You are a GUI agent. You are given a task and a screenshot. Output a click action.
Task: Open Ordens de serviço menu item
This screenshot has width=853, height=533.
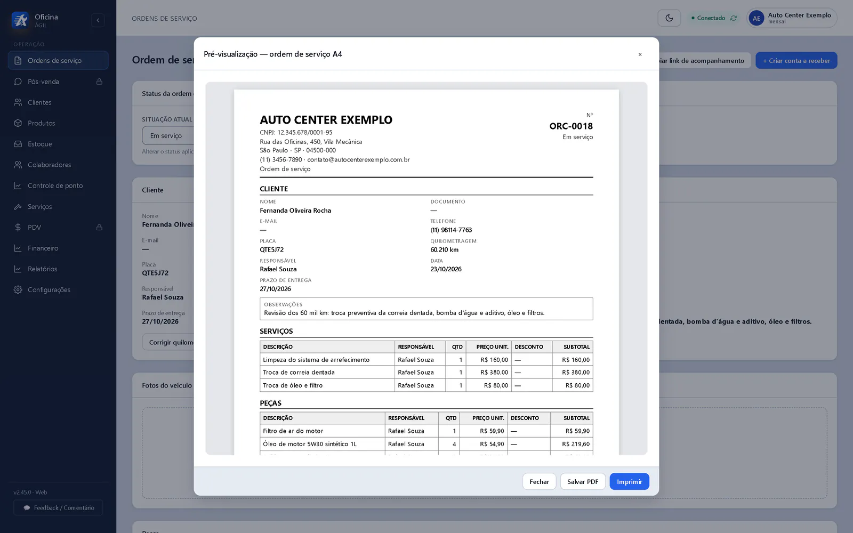pos(58,61)
